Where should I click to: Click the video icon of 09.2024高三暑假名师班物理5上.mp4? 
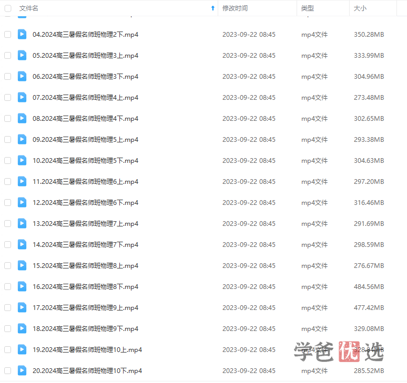(22, 139)
